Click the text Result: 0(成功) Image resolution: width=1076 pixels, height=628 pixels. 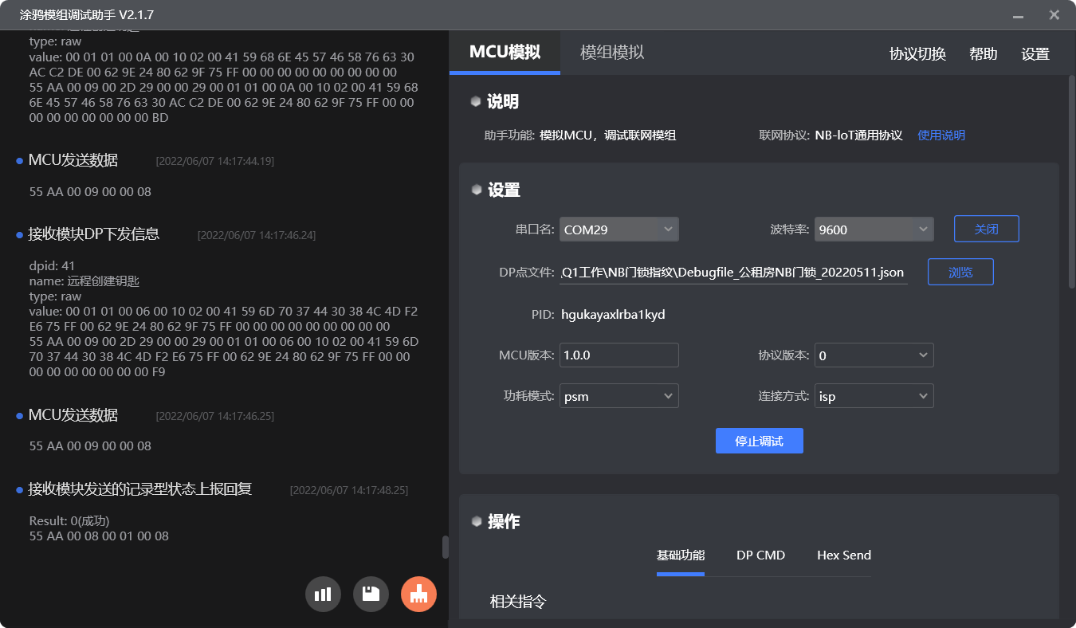(69, 521)
